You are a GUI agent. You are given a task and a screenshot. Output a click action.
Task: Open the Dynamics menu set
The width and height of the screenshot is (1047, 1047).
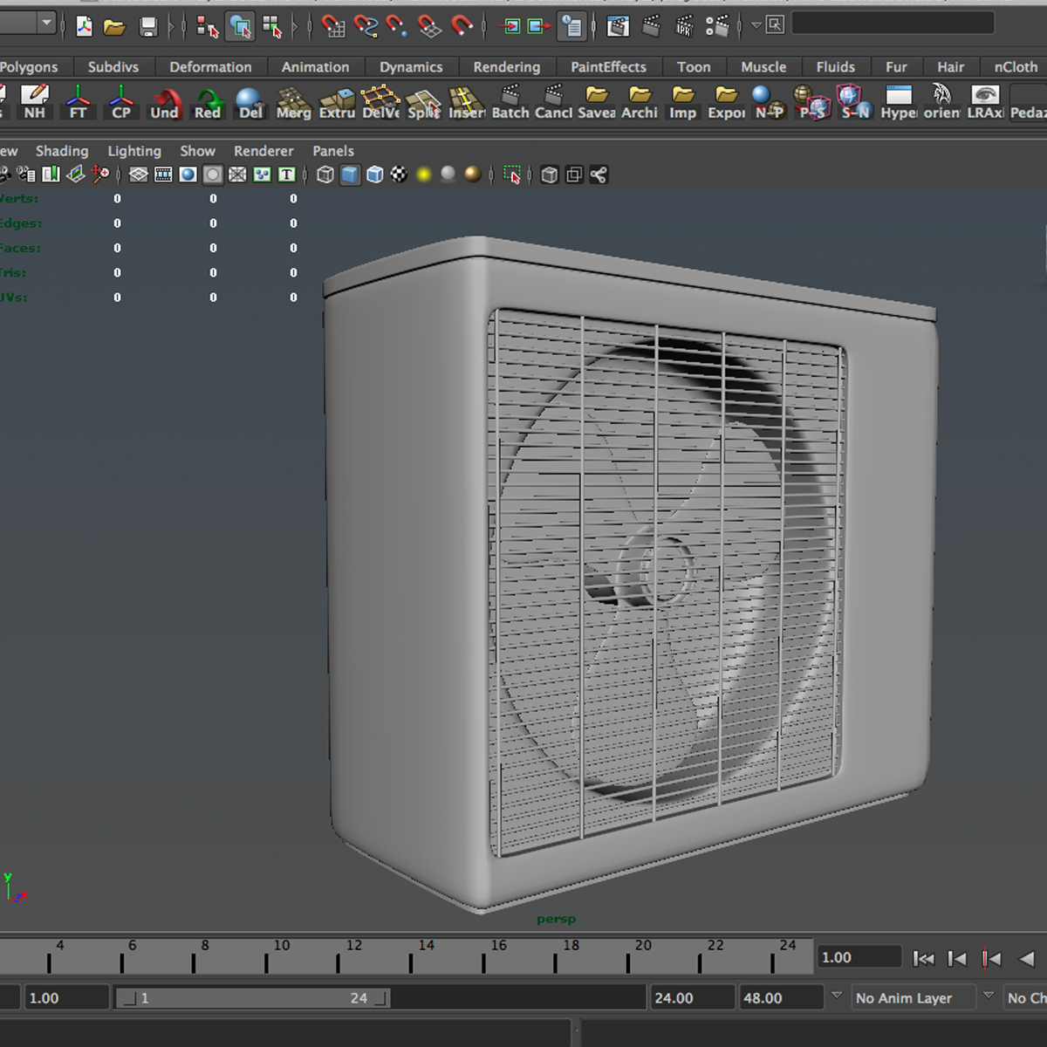(411, 66)
